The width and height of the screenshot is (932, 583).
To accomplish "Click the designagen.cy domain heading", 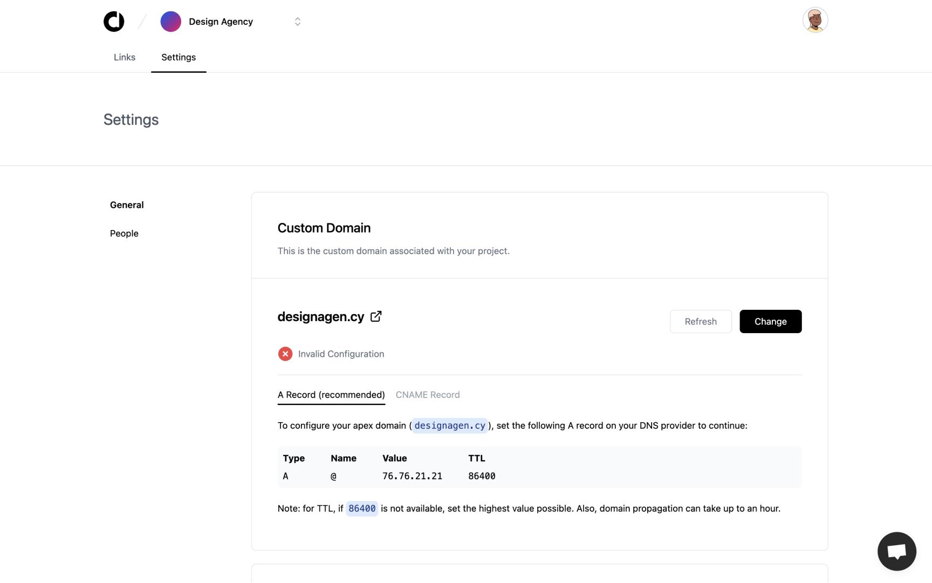I will (x=320, y=317).
